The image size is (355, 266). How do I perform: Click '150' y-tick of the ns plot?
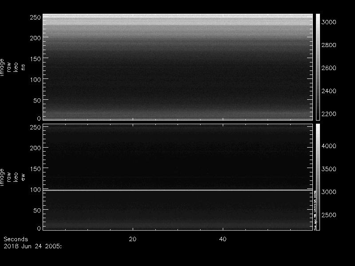tap(35, 59)
